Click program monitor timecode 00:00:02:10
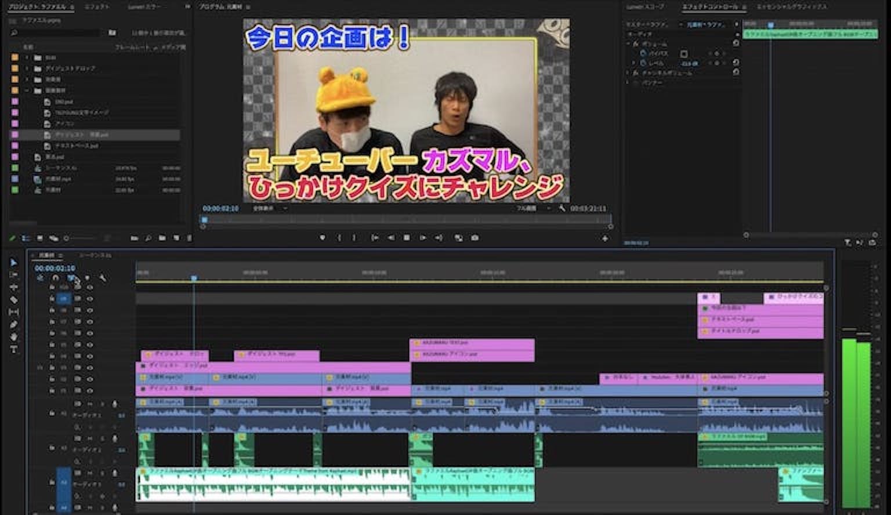This screenshot has height=515, width=891. (220, 208)
